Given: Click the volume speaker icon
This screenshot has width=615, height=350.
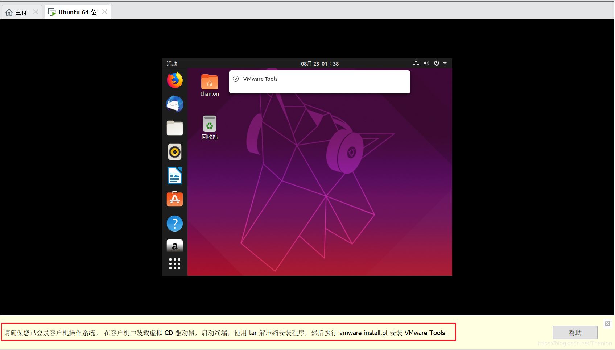Looking at the screenshot, I should coord(426,63).
